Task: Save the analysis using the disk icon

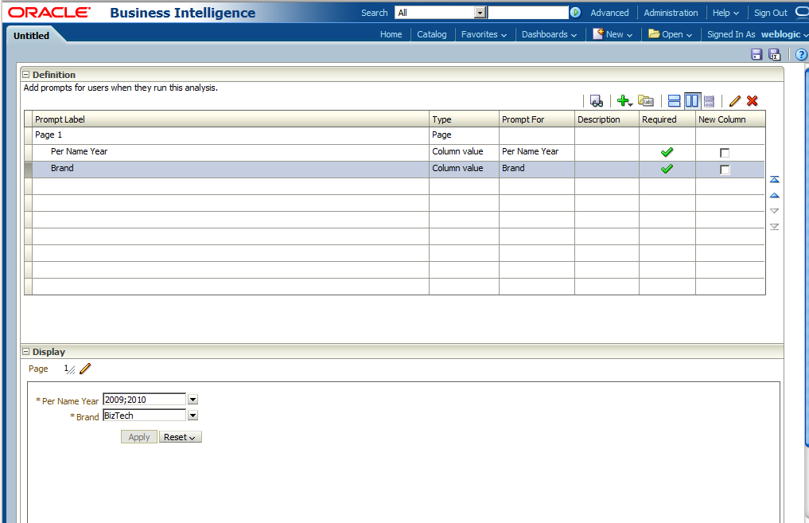Action: click(x=756, y=53)
